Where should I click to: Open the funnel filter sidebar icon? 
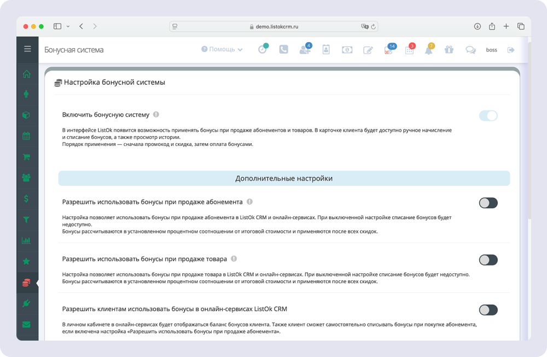point(26,219)
